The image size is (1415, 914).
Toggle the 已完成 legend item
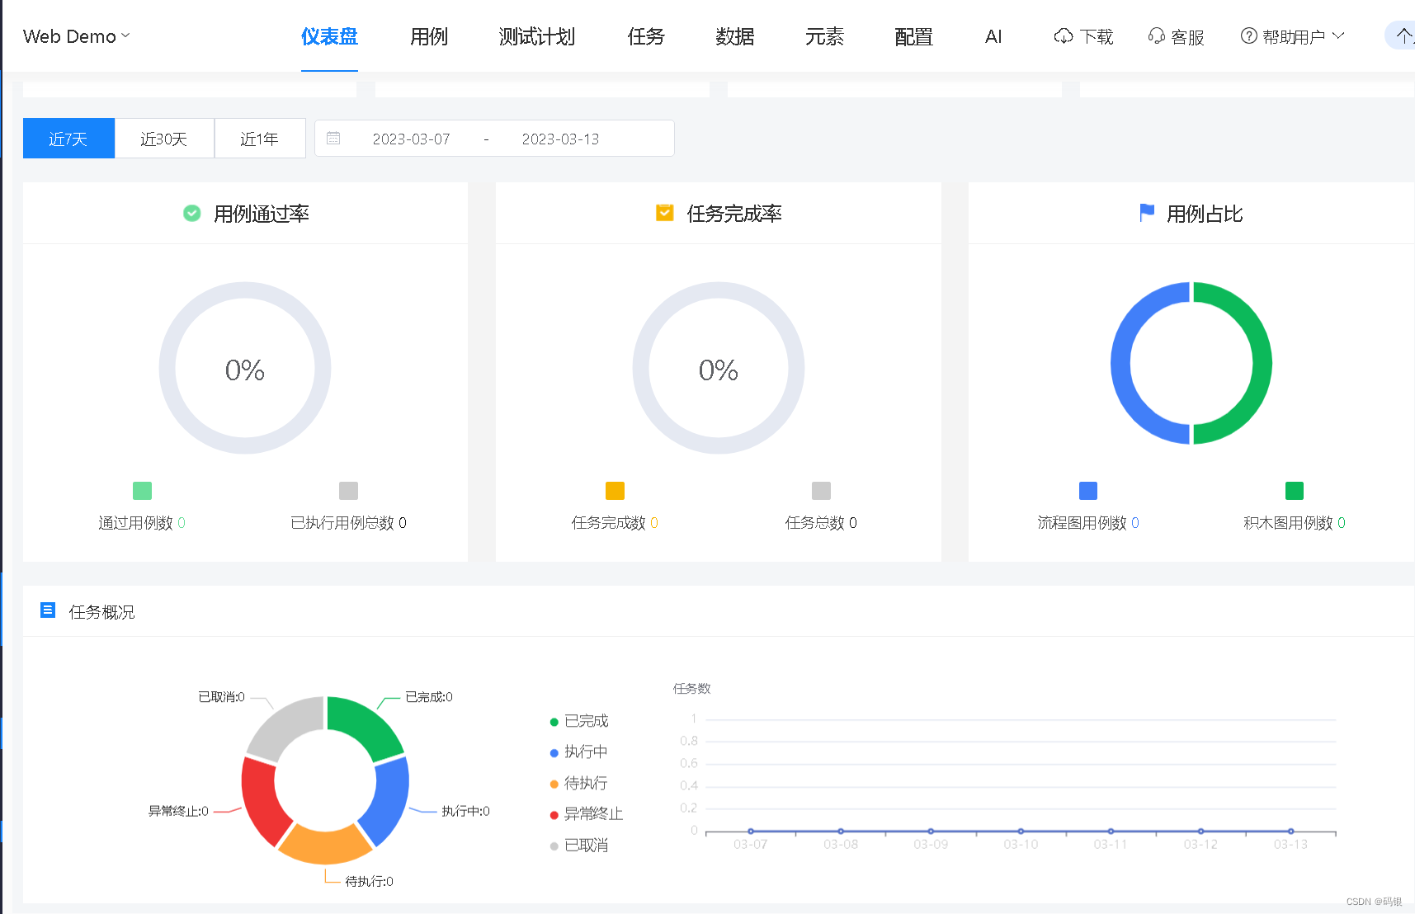(579, 721)
